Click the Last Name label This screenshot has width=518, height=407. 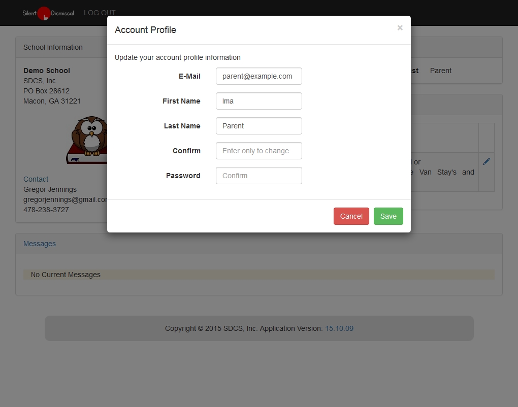[182, 126]
